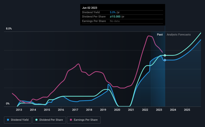Click the Dividend Yield row label in tooltip

point(91,12)
